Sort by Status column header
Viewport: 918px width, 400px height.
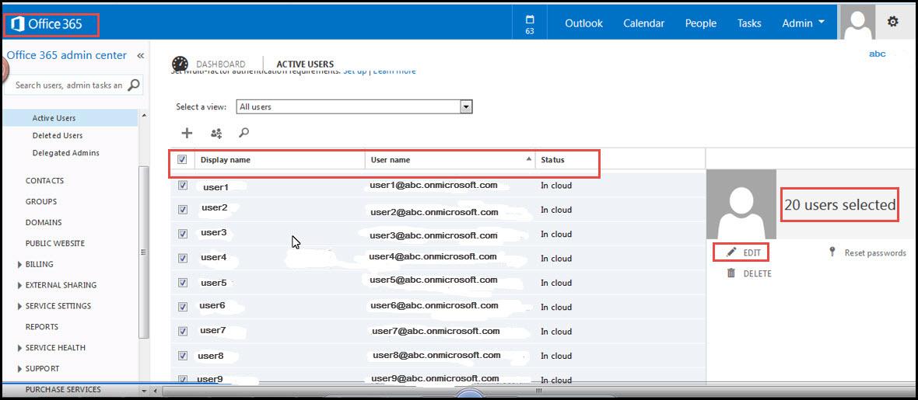pos(552,160)
